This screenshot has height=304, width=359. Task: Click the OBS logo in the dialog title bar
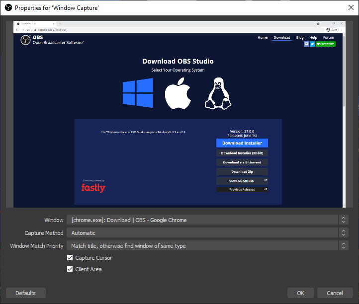pos(8,8)
